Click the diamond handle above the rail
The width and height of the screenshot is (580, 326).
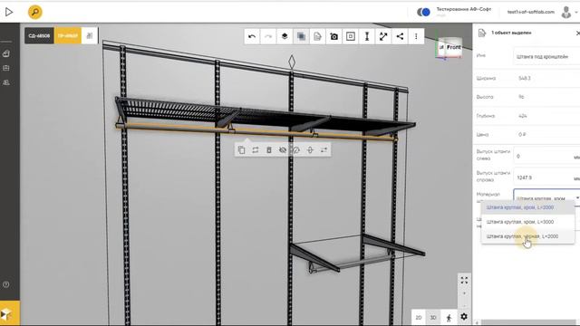pos(292,62)
